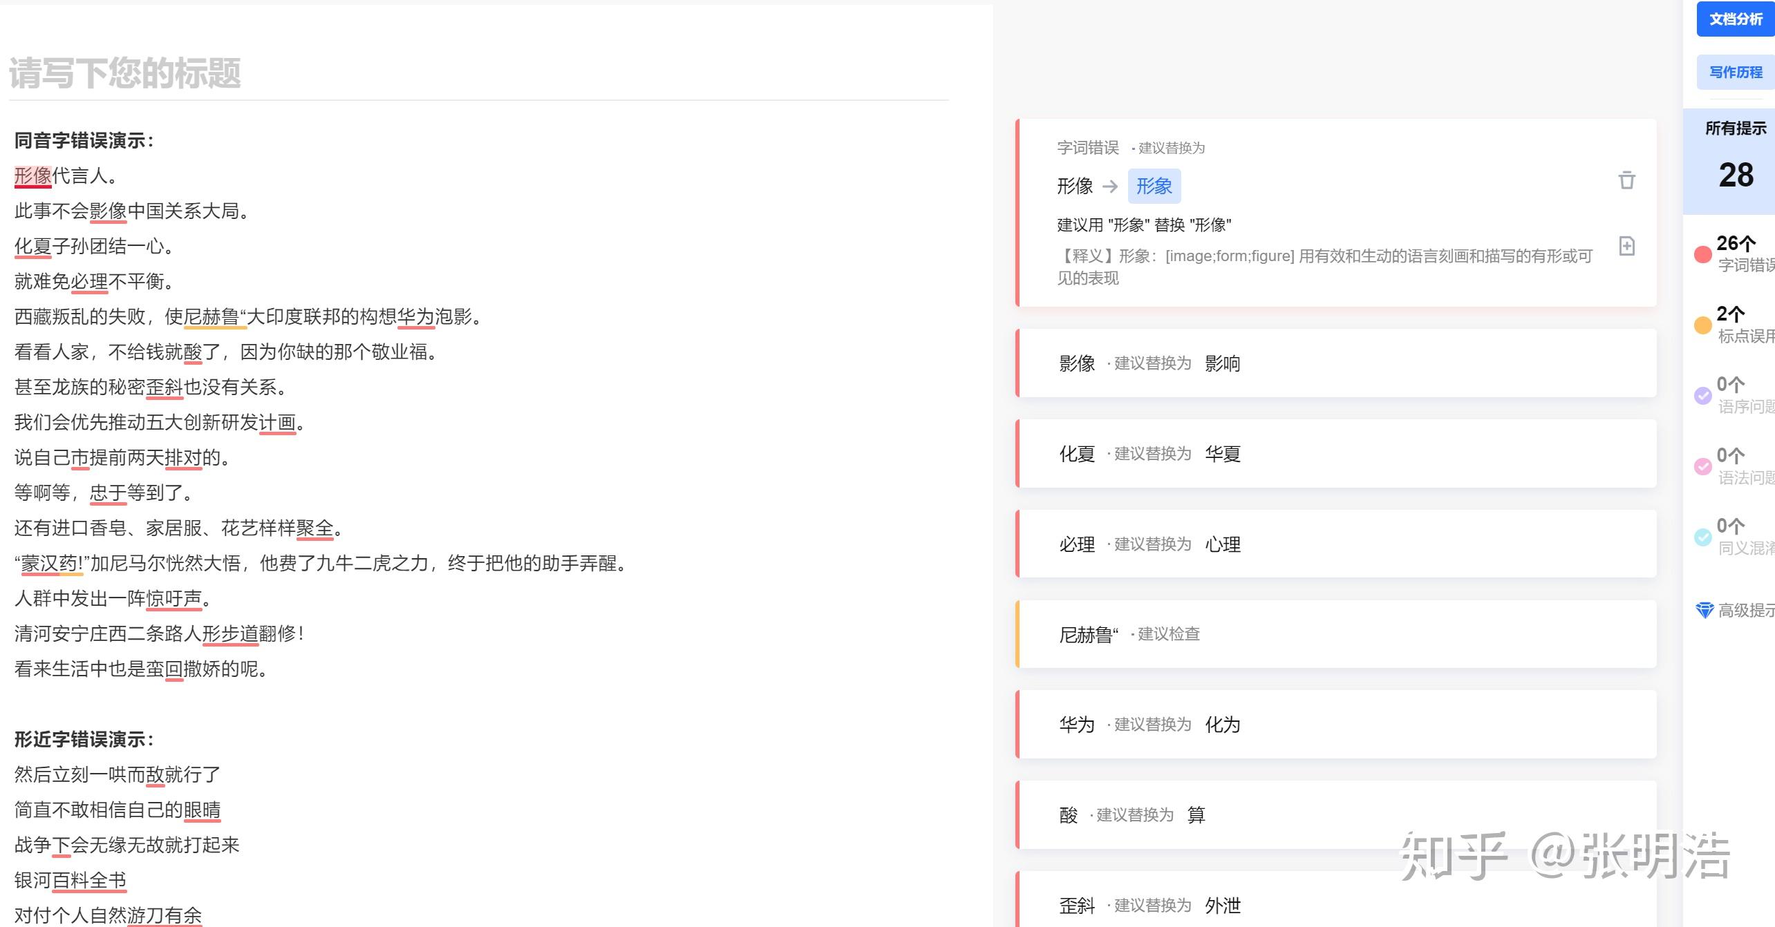Click the highlighted word 形像 in text
The width and height of the screenshot is (1775, 927).
tap(33, 176)
